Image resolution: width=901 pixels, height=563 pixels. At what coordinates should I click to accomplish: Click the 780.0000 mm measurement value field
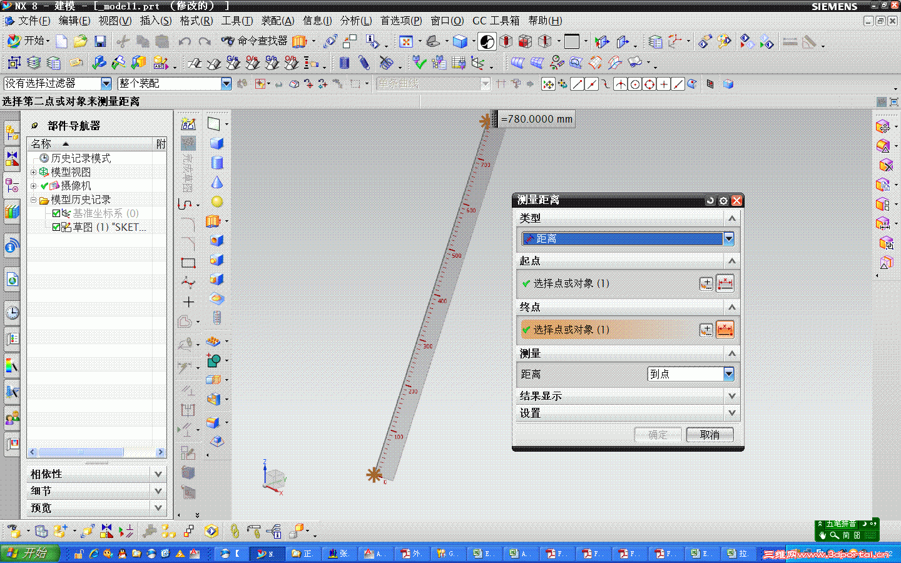tap(536, 119)
